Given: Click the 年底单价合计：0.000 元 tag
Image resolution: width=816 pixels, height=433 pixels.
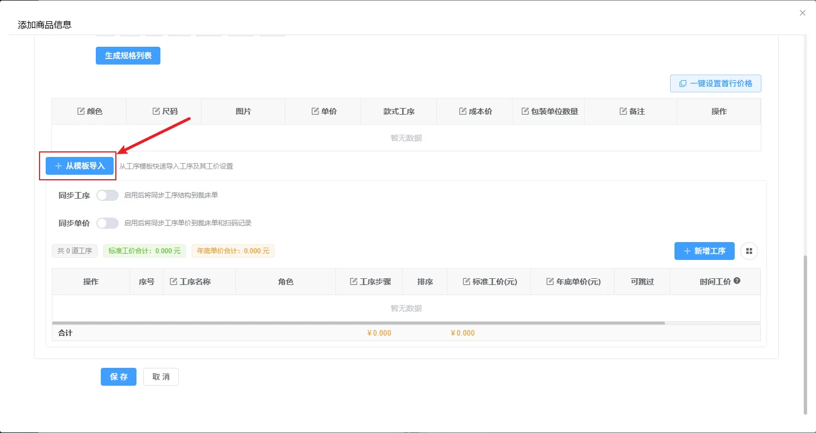Looking at the screenshot, I should point(233,251).
